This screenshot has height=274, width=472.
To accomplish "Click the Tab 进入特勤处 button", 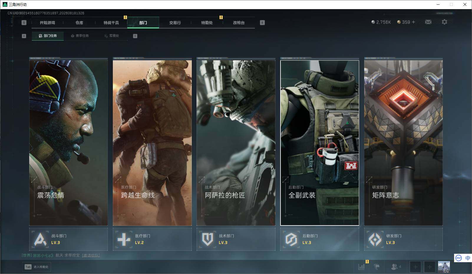I will coord(37,267).
